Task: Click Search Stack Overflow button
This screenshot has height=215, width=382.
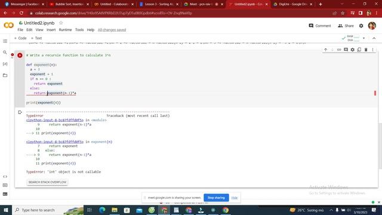Action: point(47,182)
